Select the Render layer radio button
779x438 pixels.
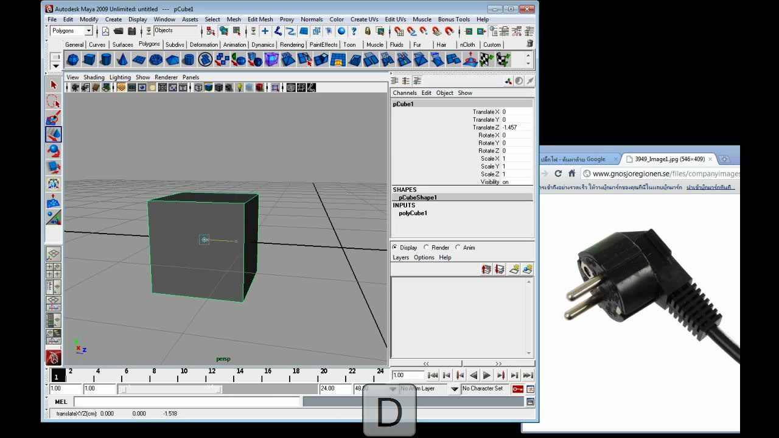pyautogui.click(x=426, y=248)
